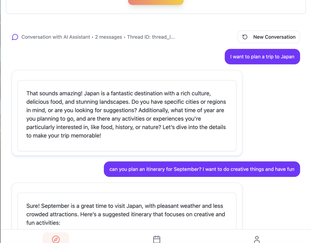Click the 'Conversation with AI Assistant' title
Viewport: 311px width, 243px height.
(x=56, y=37)
